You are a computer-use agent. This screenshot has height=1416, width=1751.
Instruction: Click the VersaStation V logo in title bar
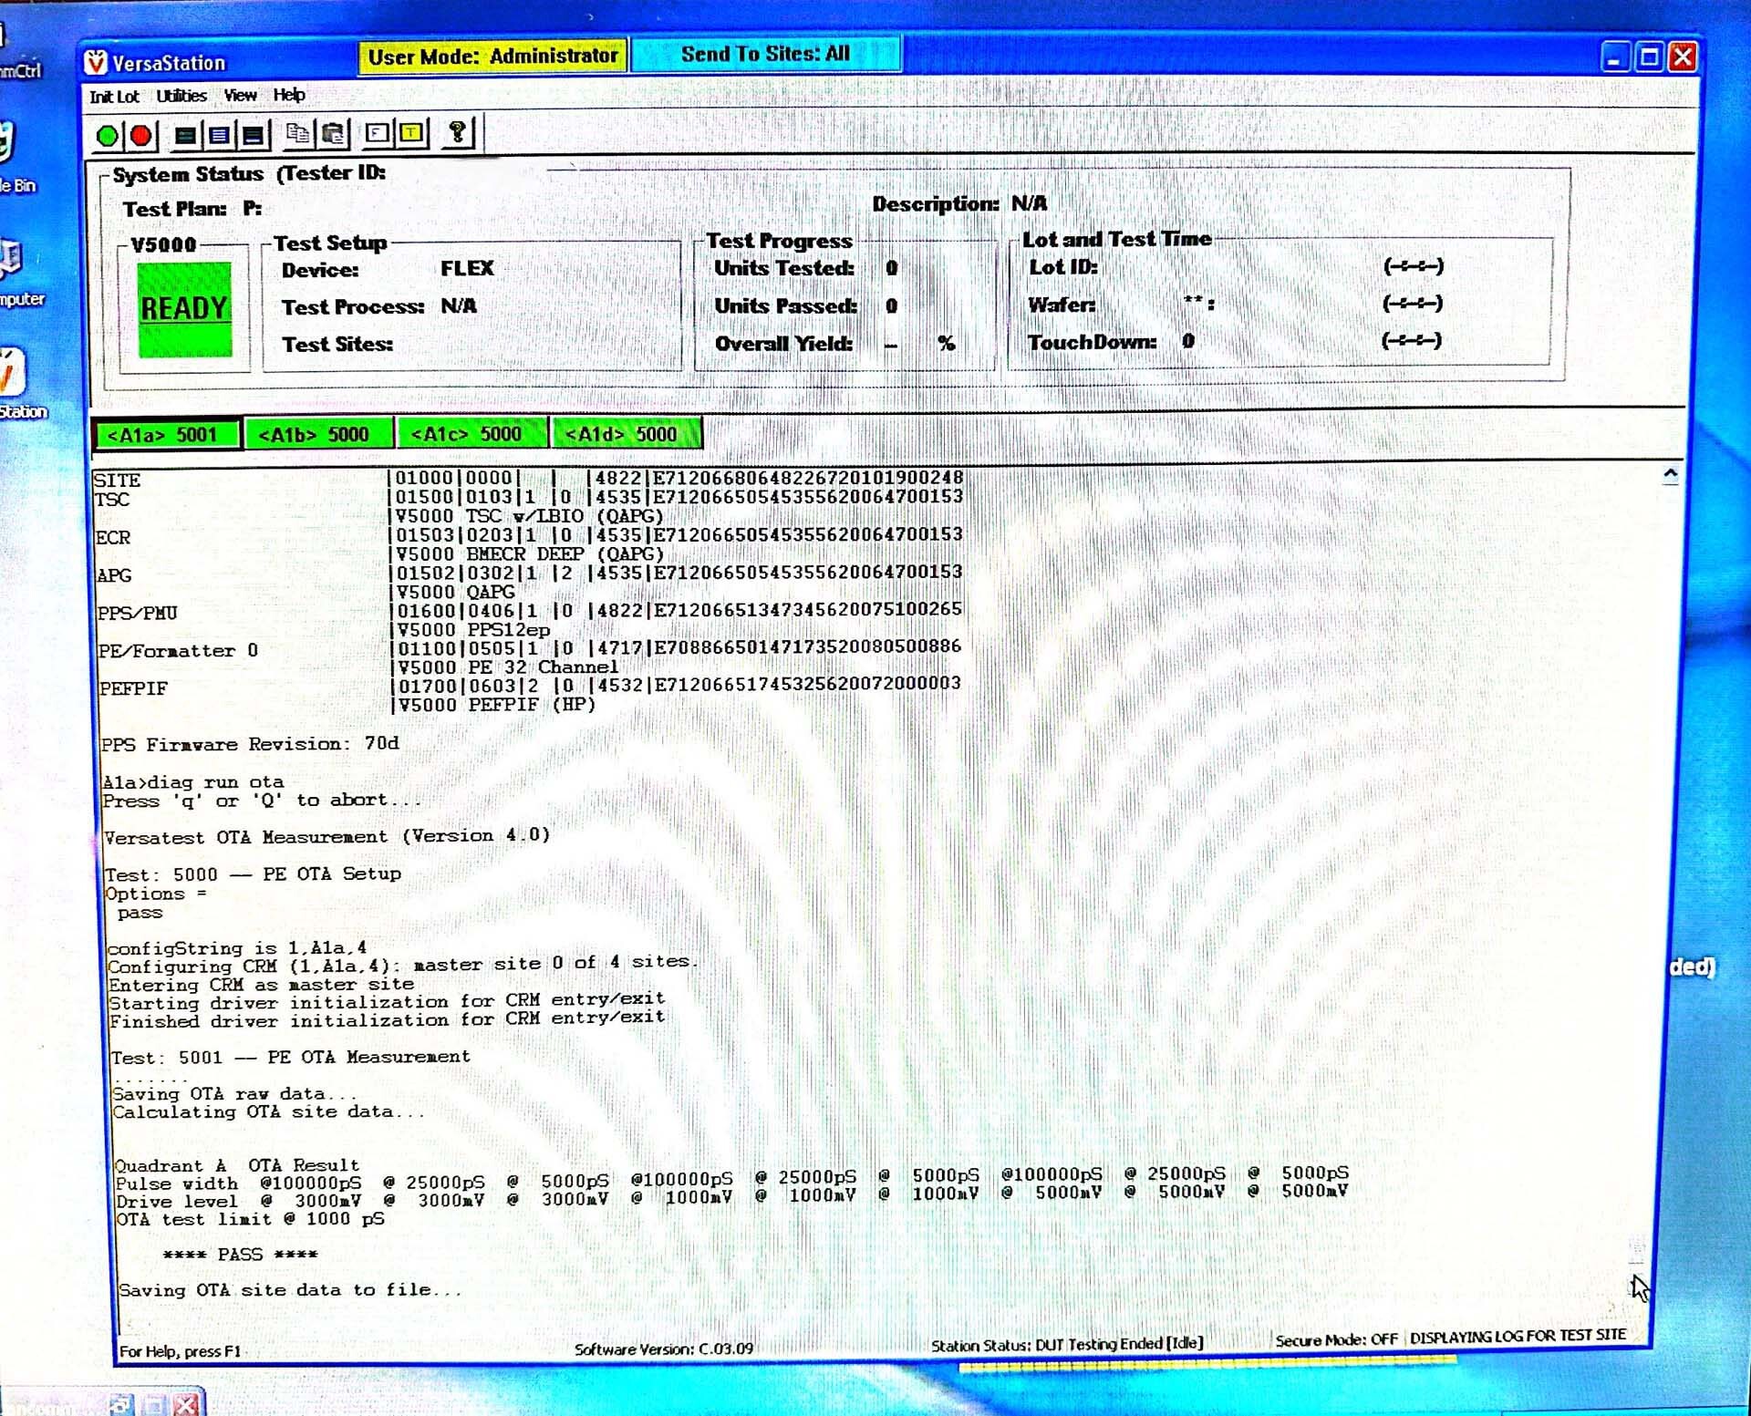pyautogui.click(x=96, y=62)
